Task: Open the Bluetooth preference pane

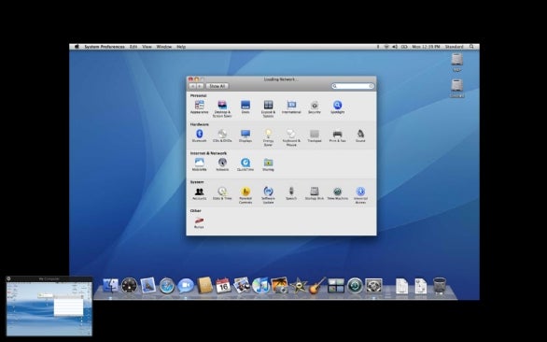Action: click(199, 135)
